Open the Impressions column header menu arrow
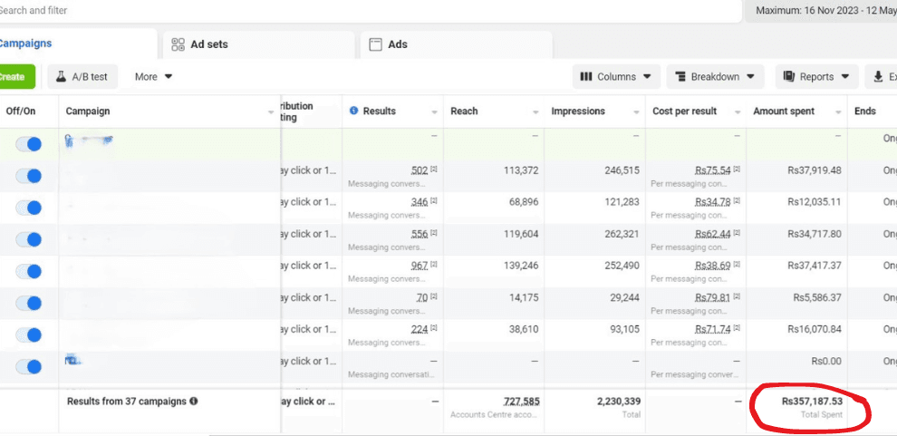 636,112
